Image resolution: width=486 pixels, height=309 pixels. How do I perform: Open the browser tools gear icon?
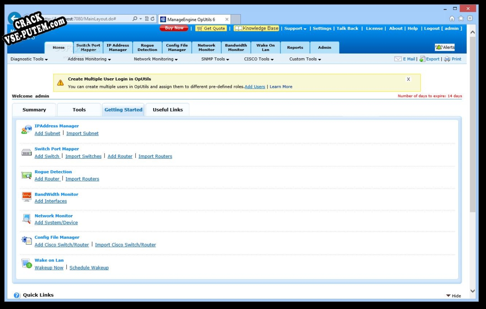pos(470,18)
